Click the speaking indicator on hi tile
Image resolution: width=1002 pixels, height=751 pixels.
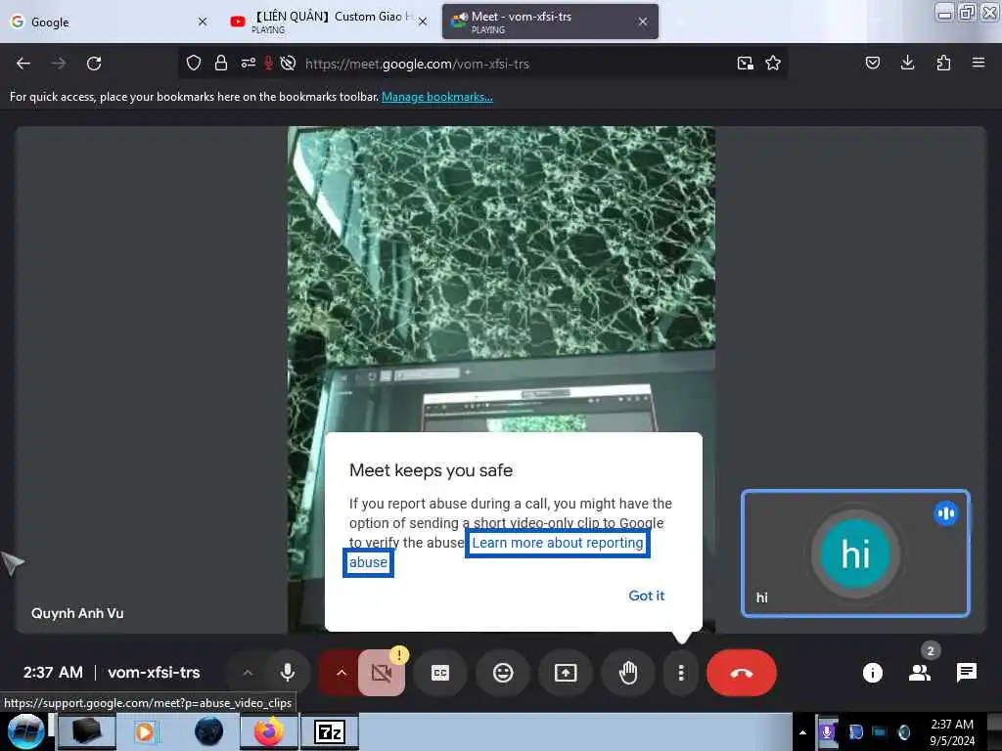coord(946,513)
